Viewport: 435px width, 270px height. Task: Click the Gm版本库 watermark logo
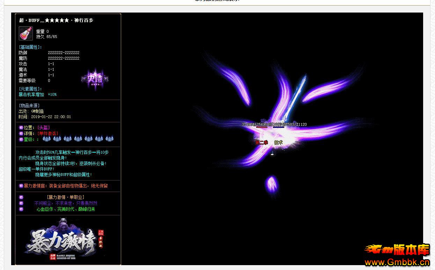(397, 250)
